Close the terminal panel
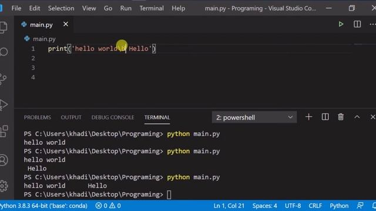This screenshot has width=376, height=211. point(372,117)
